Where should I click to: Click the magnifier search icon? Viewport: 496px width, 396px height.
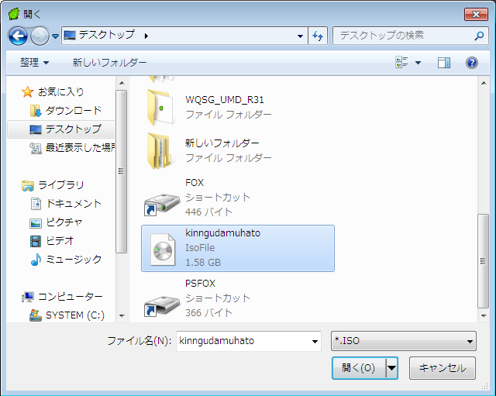479,36
